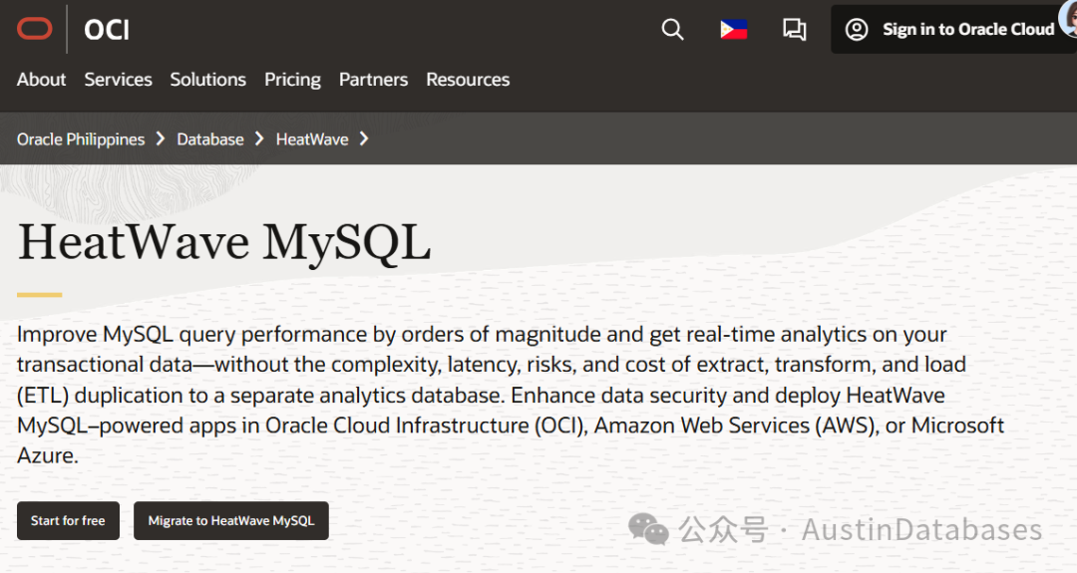Go to Database breadcrumb
Image resolution: width=1077 pixels, height=573 pixels.
210,140
